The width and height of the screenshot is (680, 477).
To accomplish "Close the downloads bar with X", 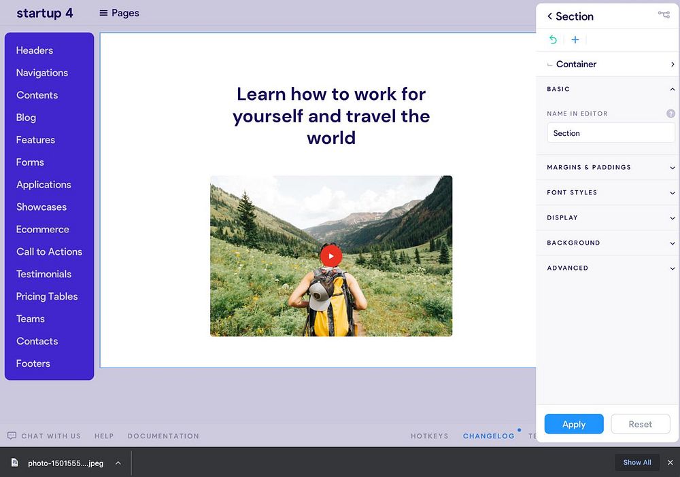I will 670,462.
